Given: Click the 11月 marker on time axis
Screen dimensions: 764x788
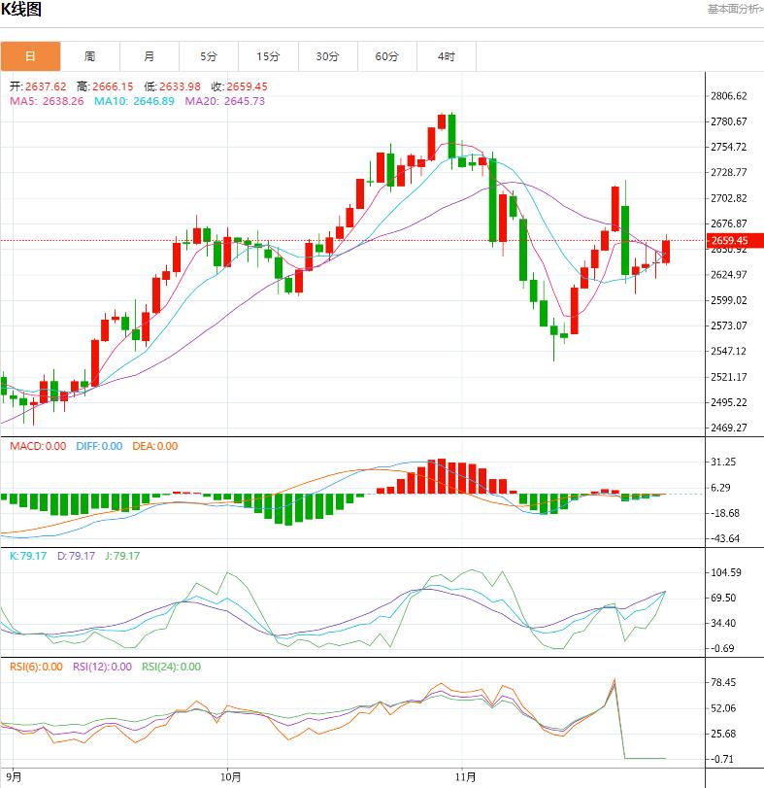Looking at the screenshot, I should [x=466, y=777].
